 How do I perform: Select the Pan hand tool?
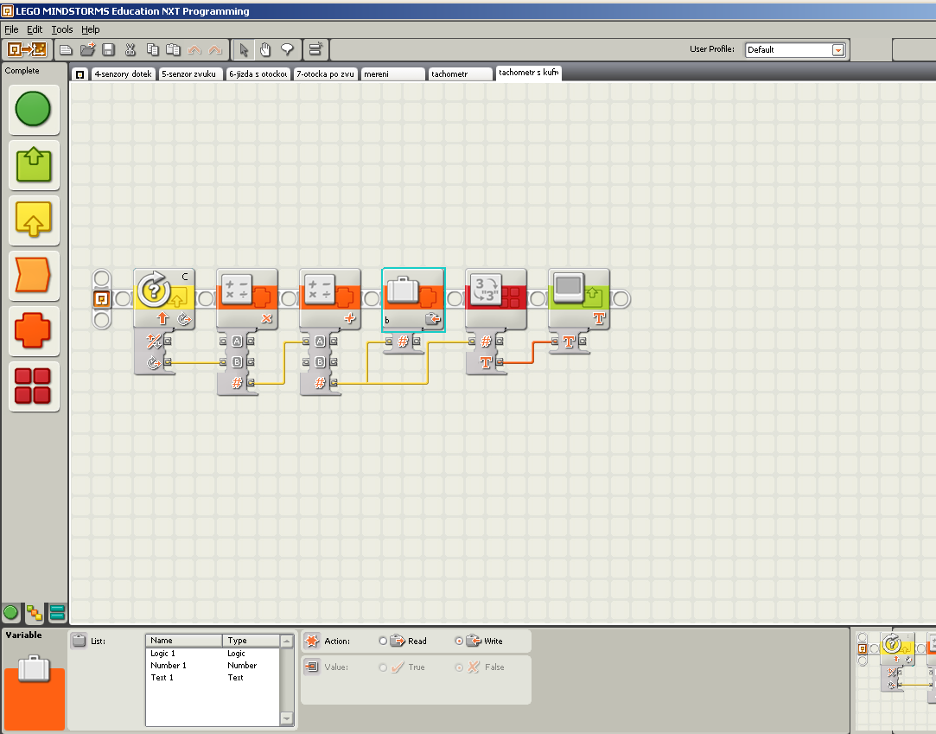pyautogui.click(x=265, y=49)
